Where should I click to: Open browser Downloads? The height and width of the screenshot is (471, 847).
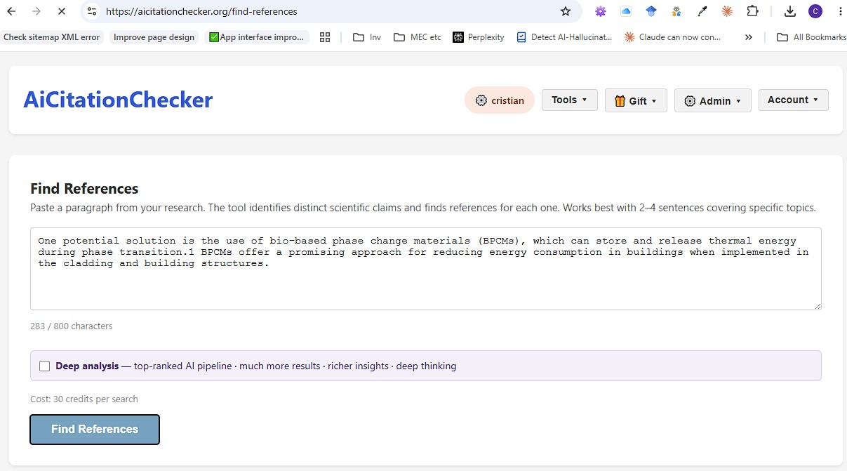point(790,11)
